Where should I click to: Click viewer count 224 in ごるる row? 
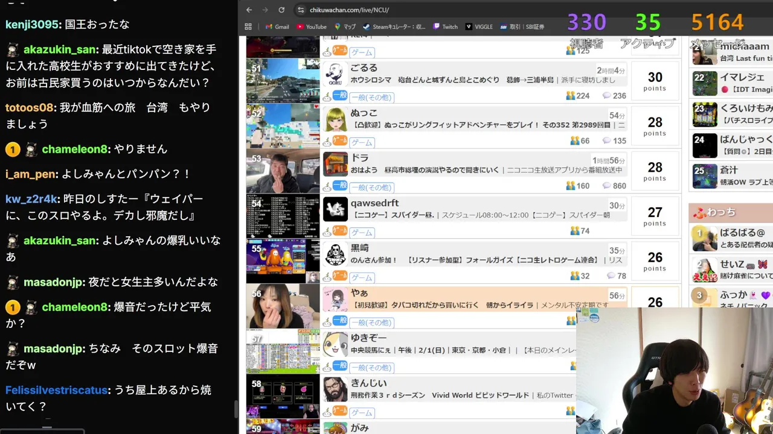(578, 96)
